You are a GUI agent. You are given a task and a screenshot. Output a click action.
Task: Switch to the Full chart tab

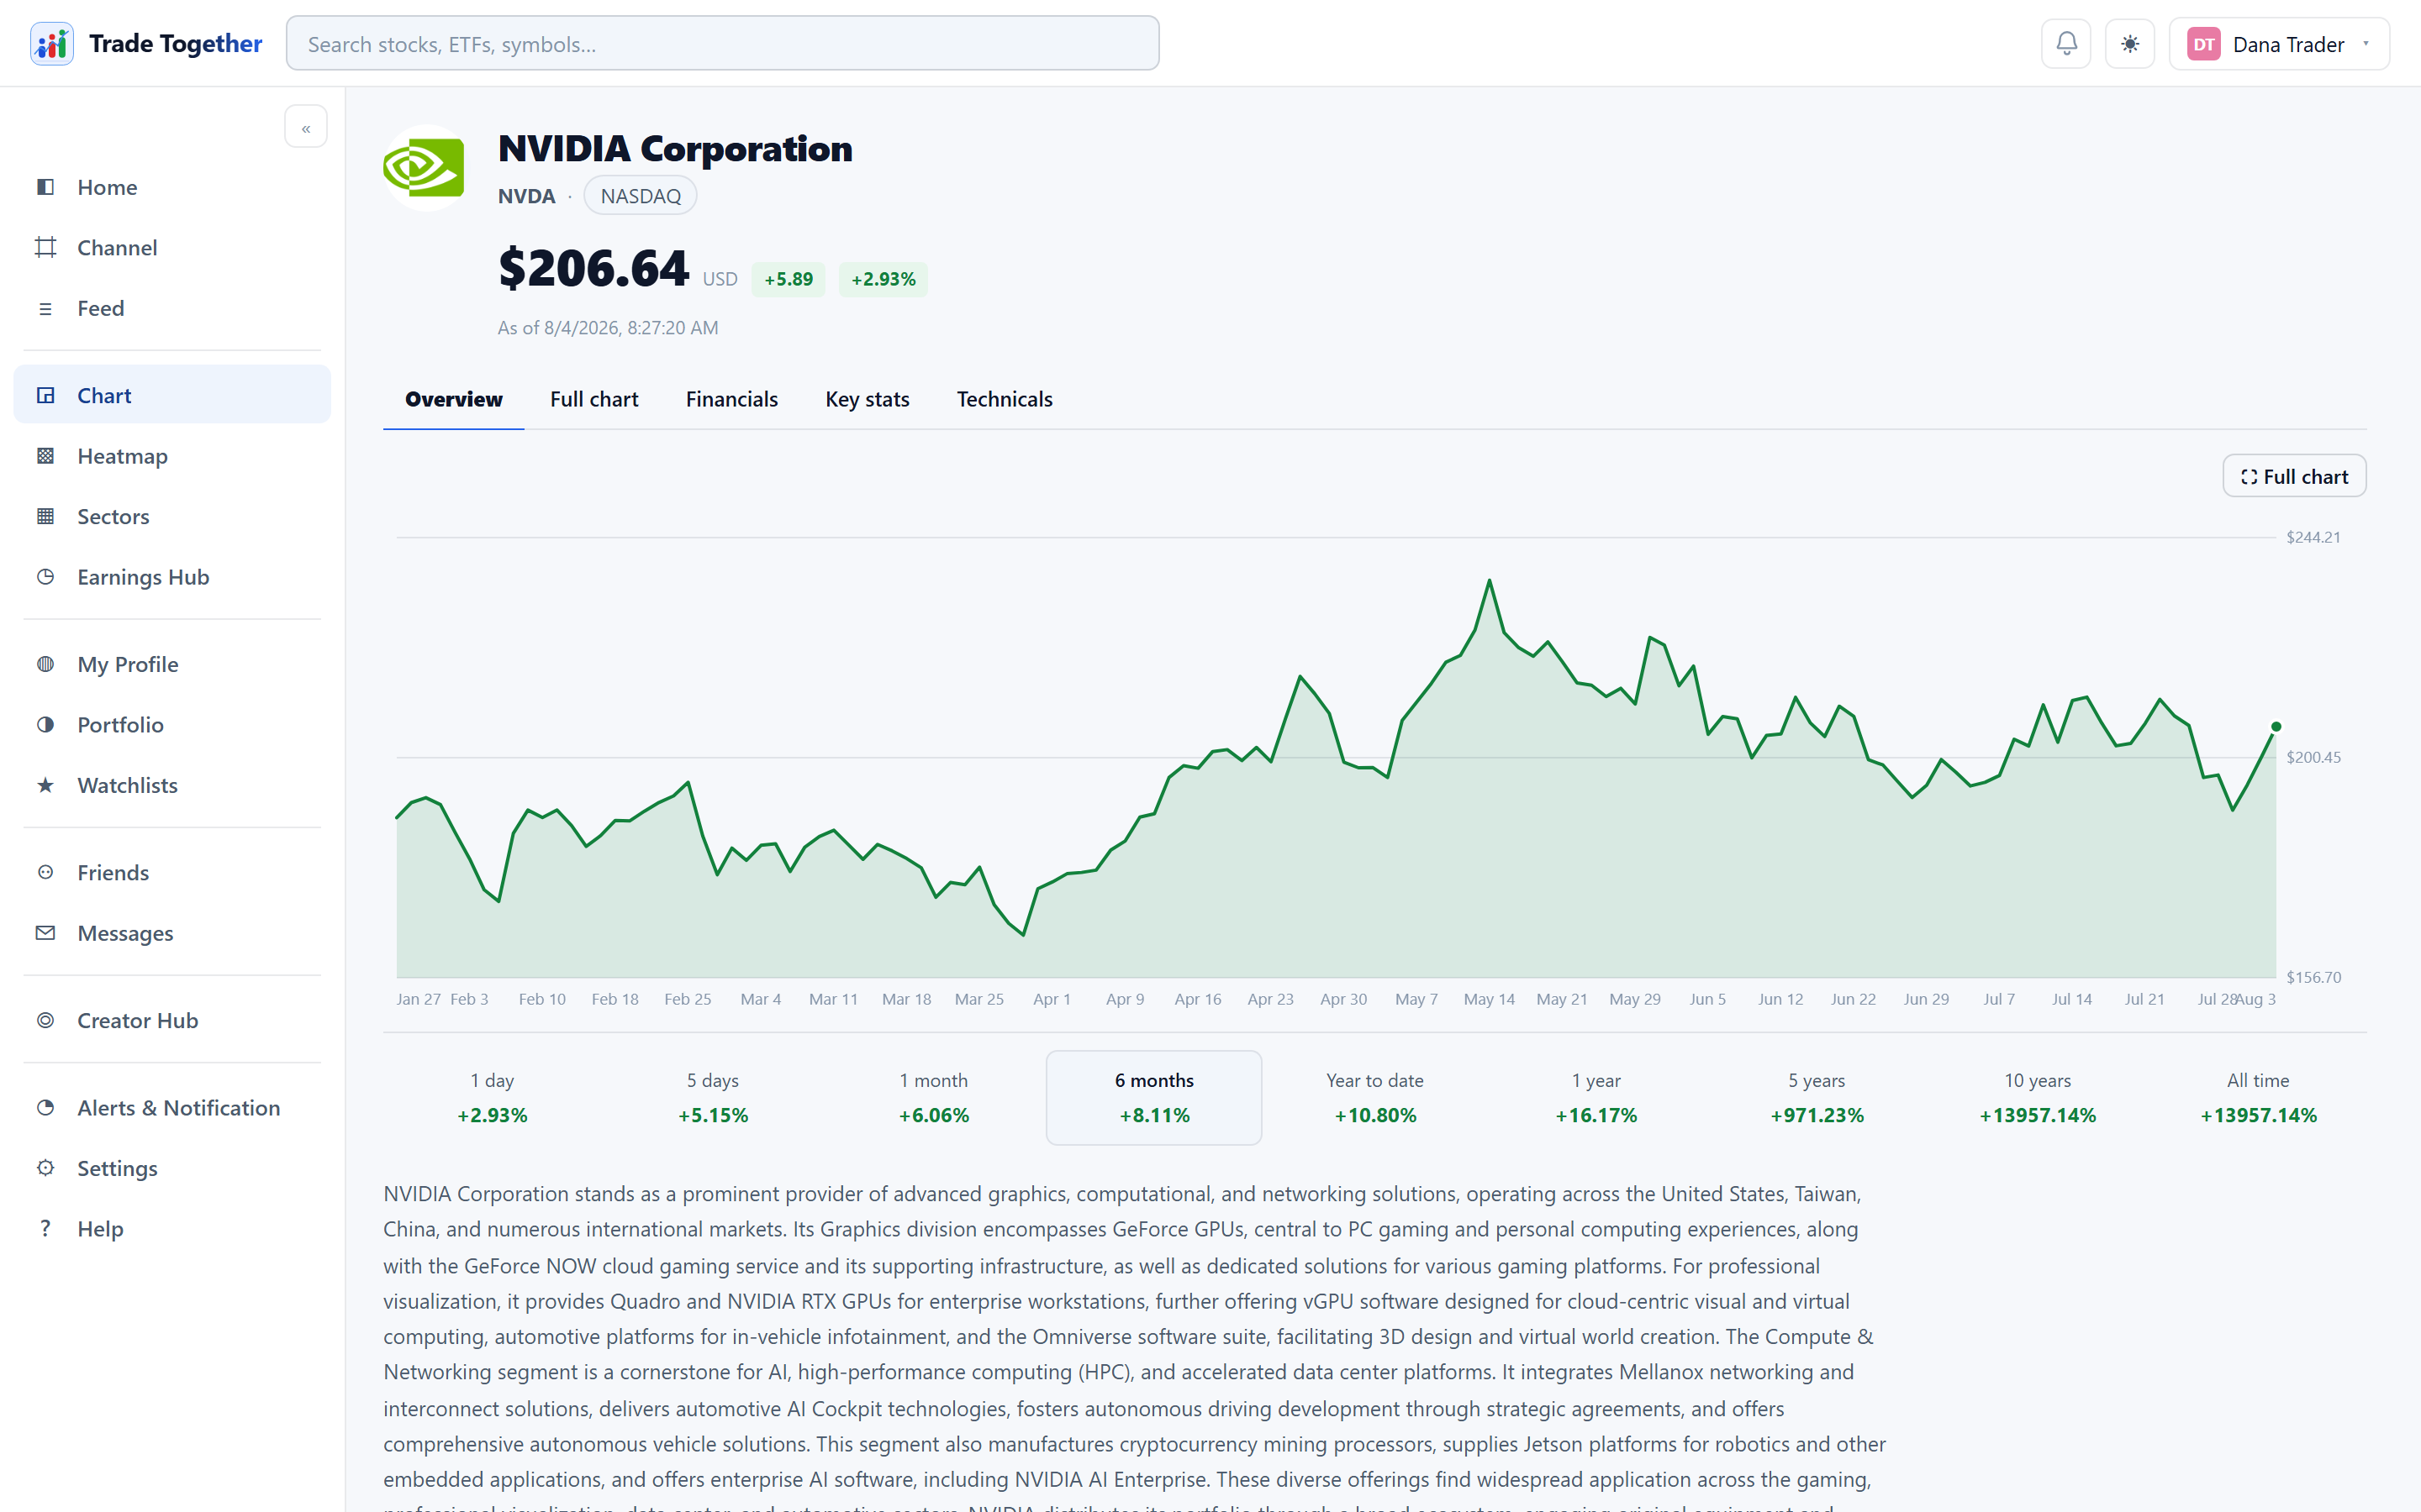(x=594, y=399)
